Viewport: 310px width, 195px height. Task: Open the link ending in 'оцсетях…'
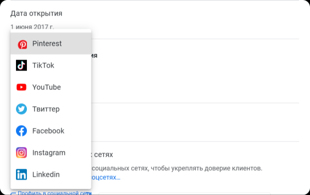(x=105, y=177)
